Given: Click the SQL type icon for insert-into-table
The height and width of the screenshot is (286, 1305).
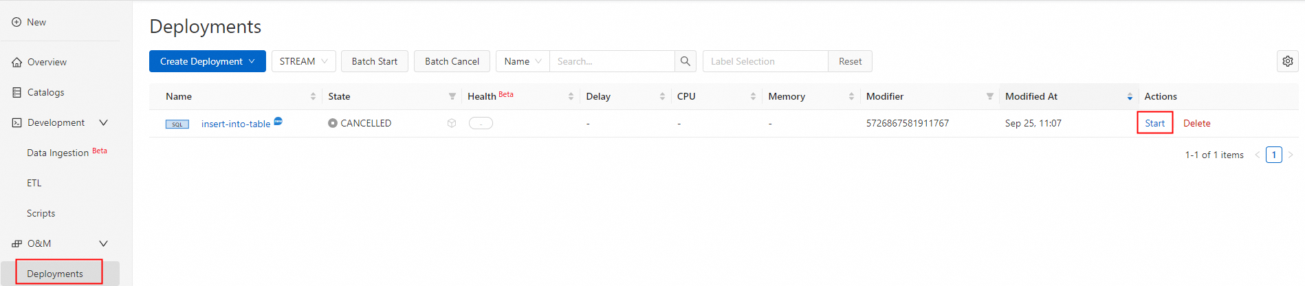Looking at the screenshot, I should tap(177, 124).
